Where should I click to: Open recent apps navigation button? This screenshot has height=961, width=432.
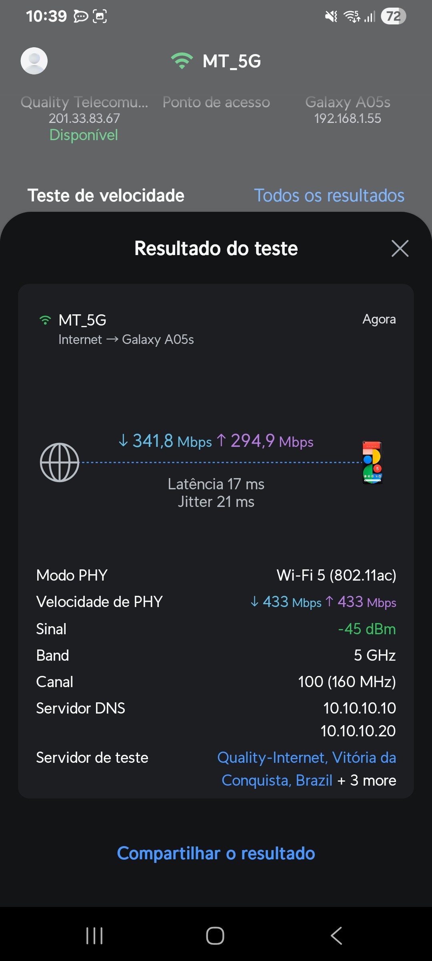[x=94, y=936]
